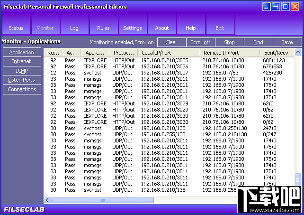
Task: Sort by the Ru... column header
Action: coord(53,53)
